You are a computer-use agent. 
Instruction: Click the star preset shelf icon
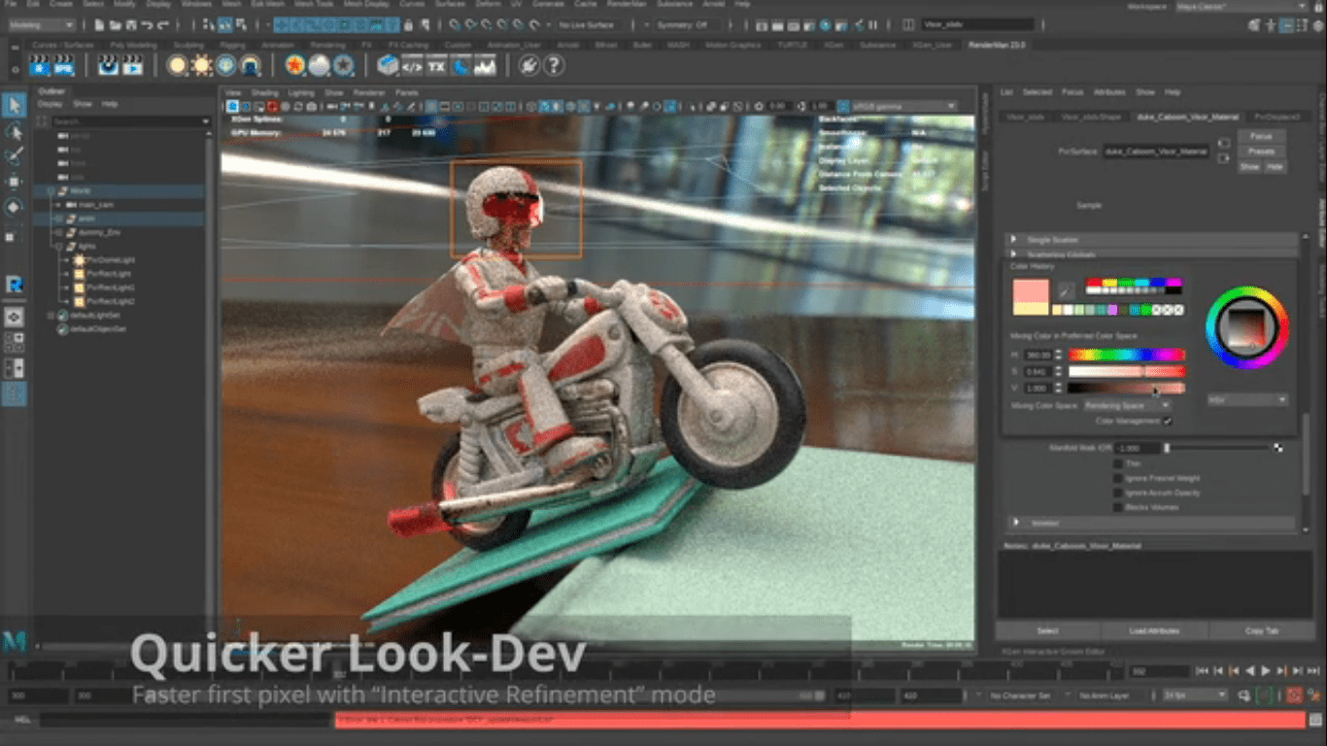click(x=343, y=65)
